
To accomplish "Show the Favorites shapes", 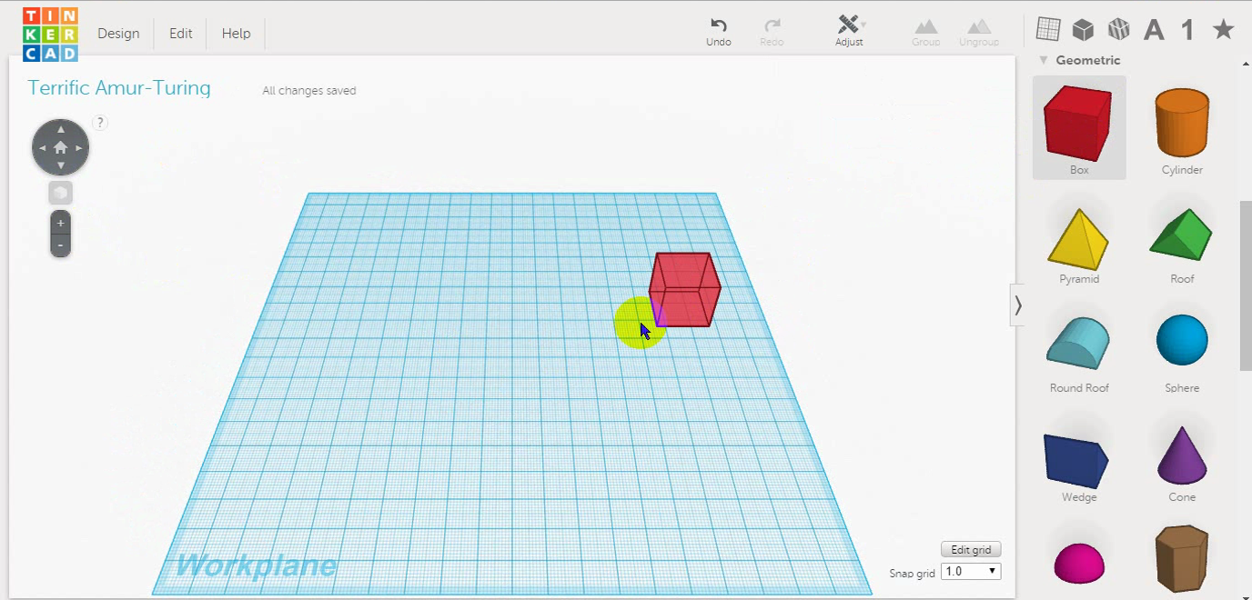I will pyautogui.click(x=1221, y=28).
